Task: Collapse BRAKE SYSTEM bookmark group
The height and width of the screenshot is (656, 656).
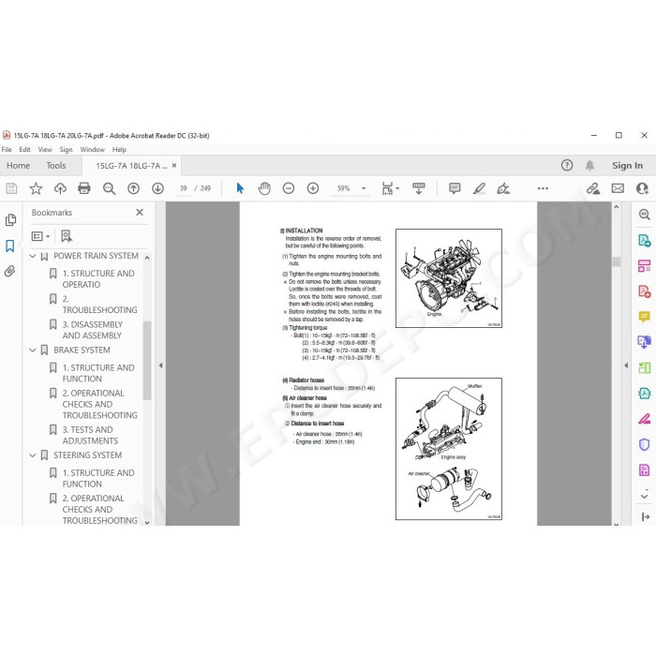Action: [33, 350]
